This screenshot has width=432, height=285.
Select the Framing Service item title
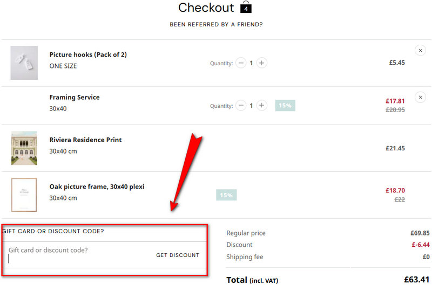[x=75, y=97]
